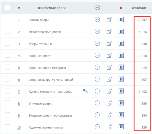Pause the "Художественная ковка" keyword
The height and width of the screenshot is (134, 152).
121,127
